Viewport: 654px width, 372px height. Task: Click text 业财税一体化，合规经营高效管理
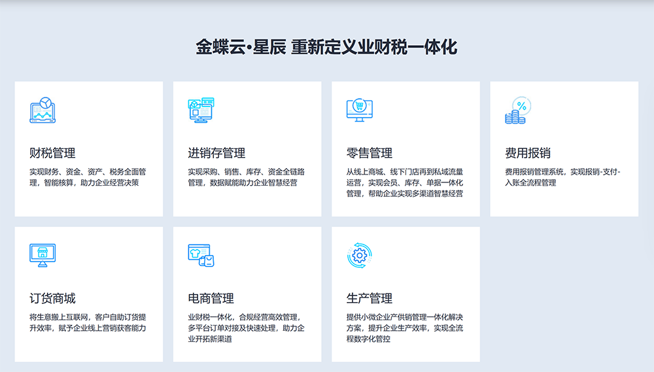pos(245,317)
